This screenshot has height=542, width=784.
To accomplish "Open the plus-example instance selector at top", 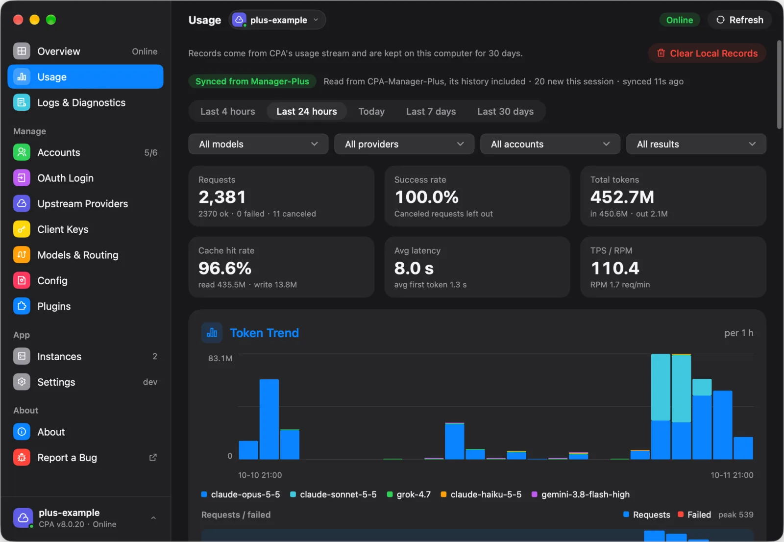I will point(277,20).
